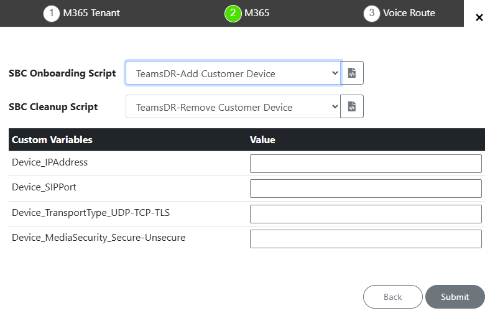
Task: Click the green step 2 circle
Action: [233, 13]
